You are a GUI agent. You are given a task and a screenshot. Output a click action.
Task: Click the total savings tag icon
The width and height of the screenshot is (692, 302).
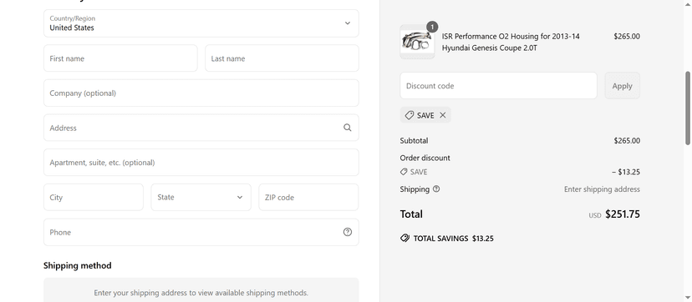coord(405,239)
